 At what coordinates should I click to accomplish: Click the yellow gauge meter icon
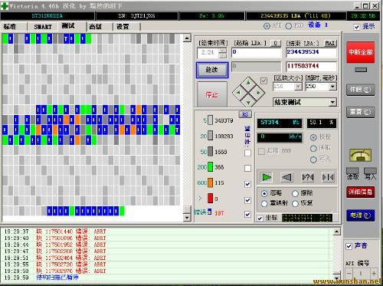[x=360, y=155]
